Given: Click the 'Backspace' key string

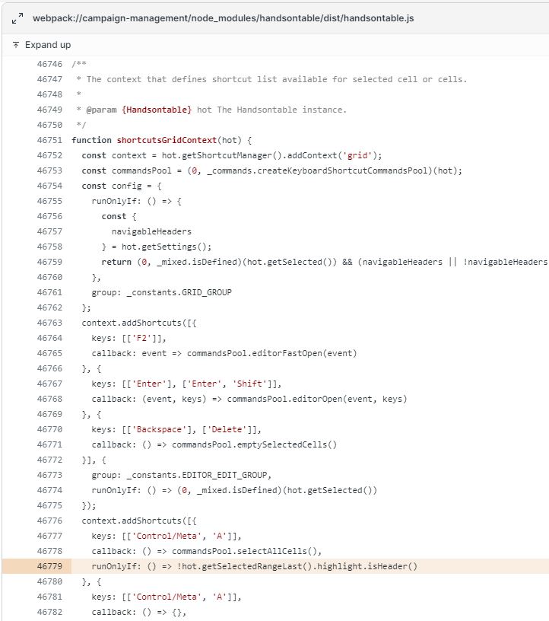Looking at the screenshot, I should (159, 429).
